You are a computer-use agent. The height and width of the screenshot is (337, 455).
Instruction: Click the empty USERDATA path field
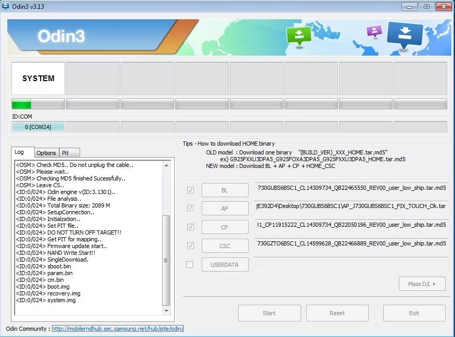[352, 264]
